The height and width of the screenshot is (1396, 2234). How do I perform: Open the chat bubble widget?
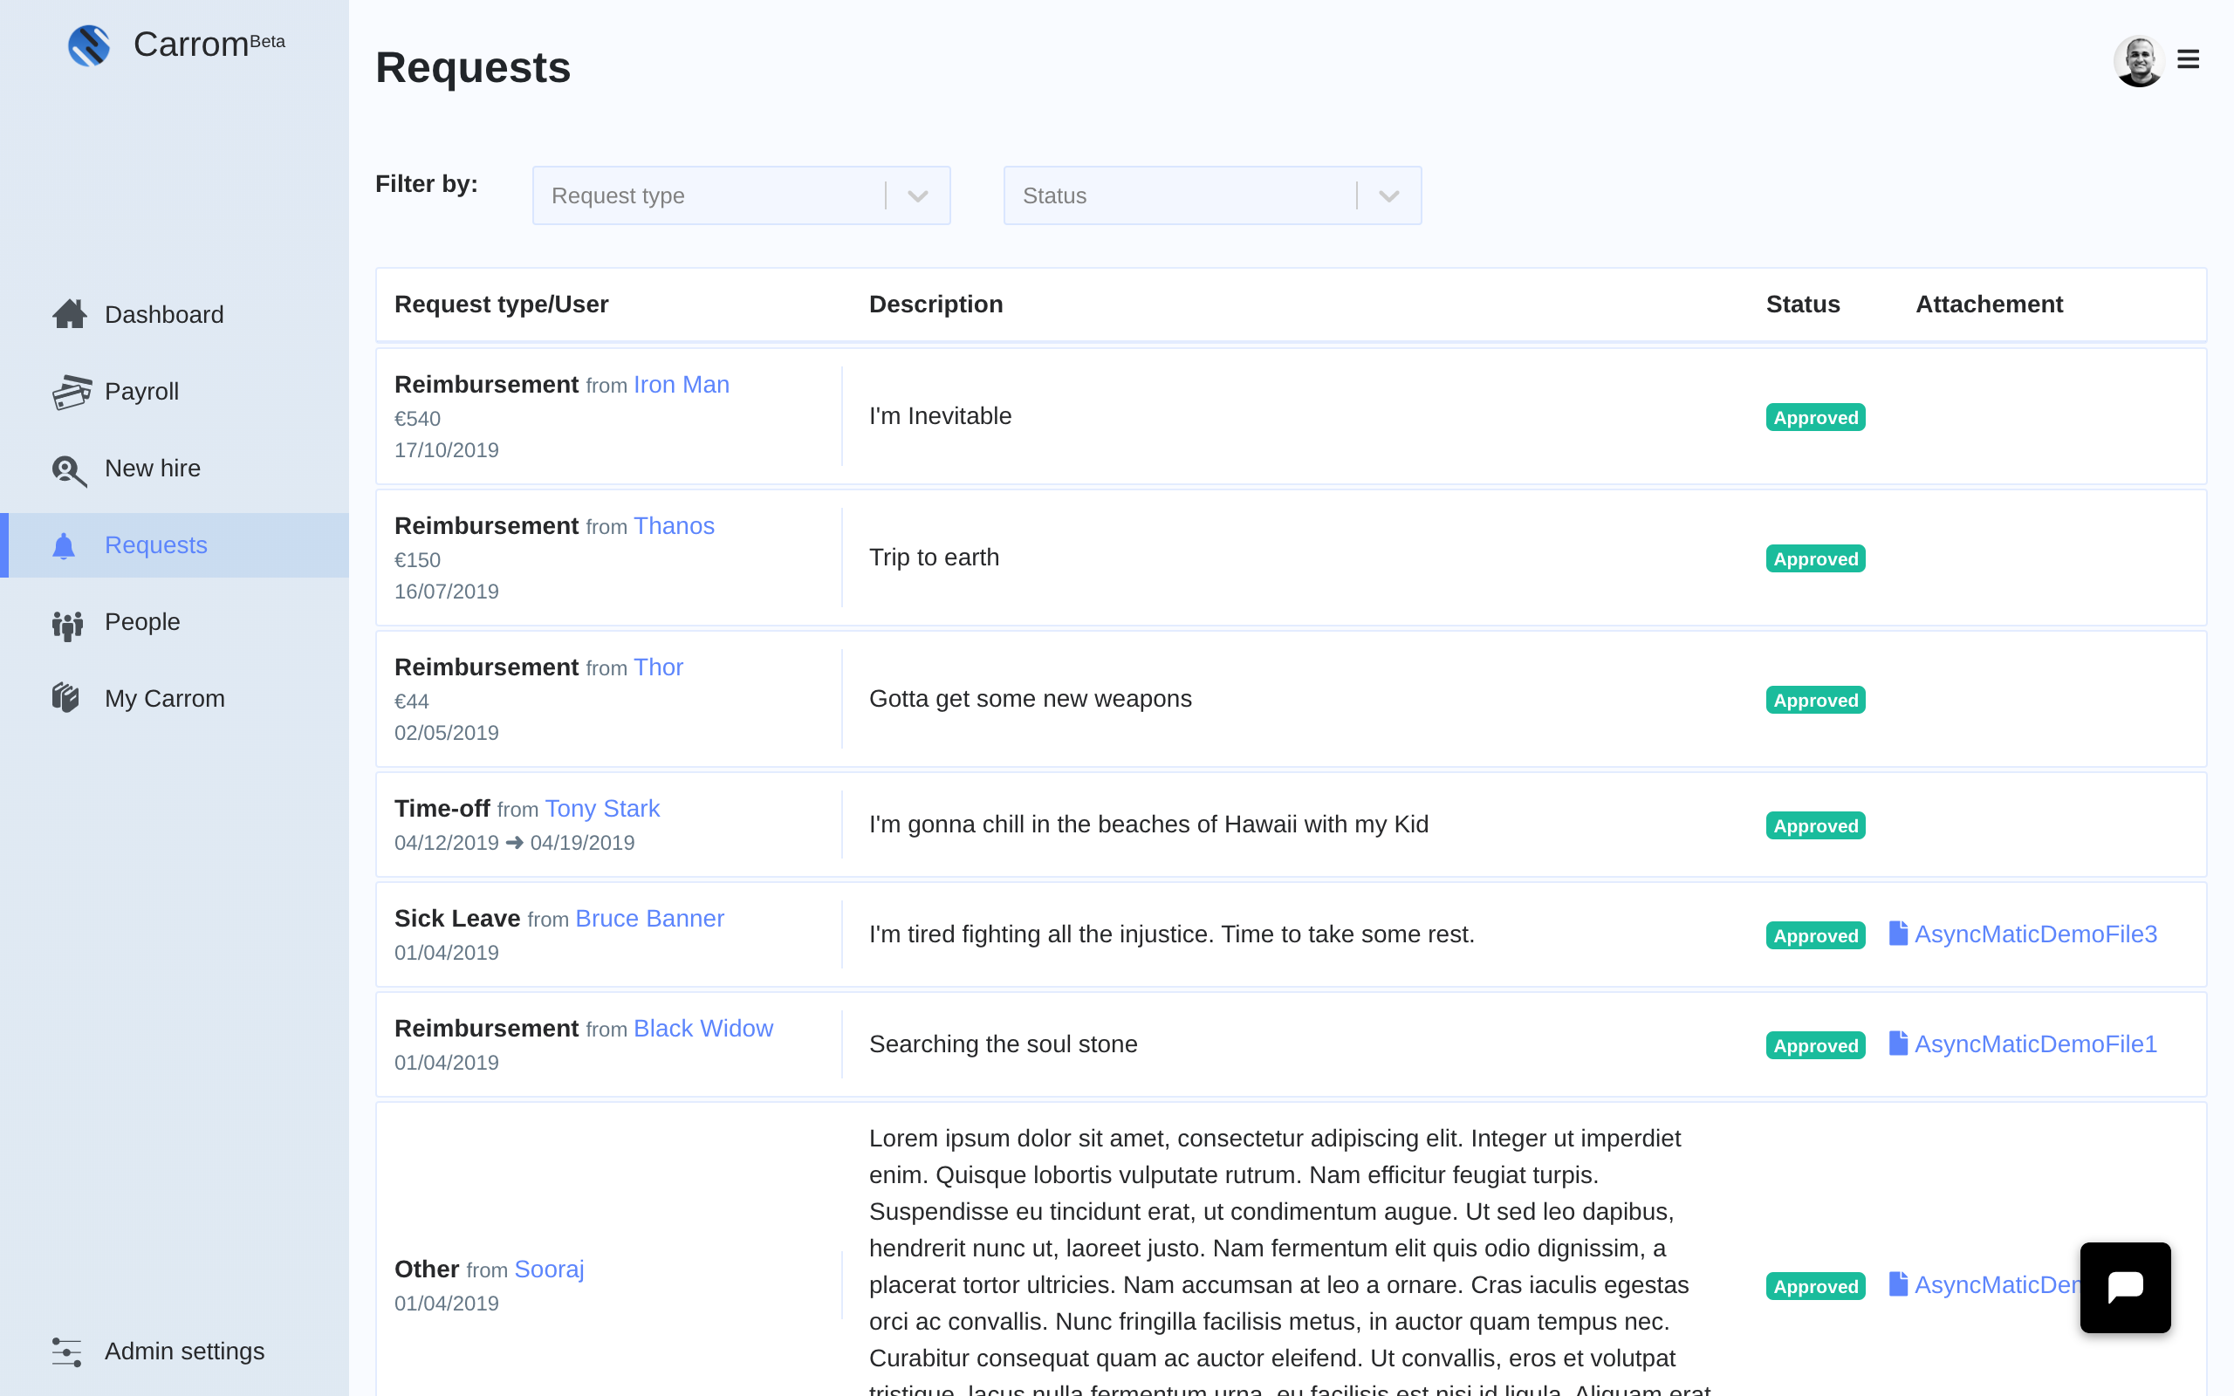[x=2124, y=1287]
